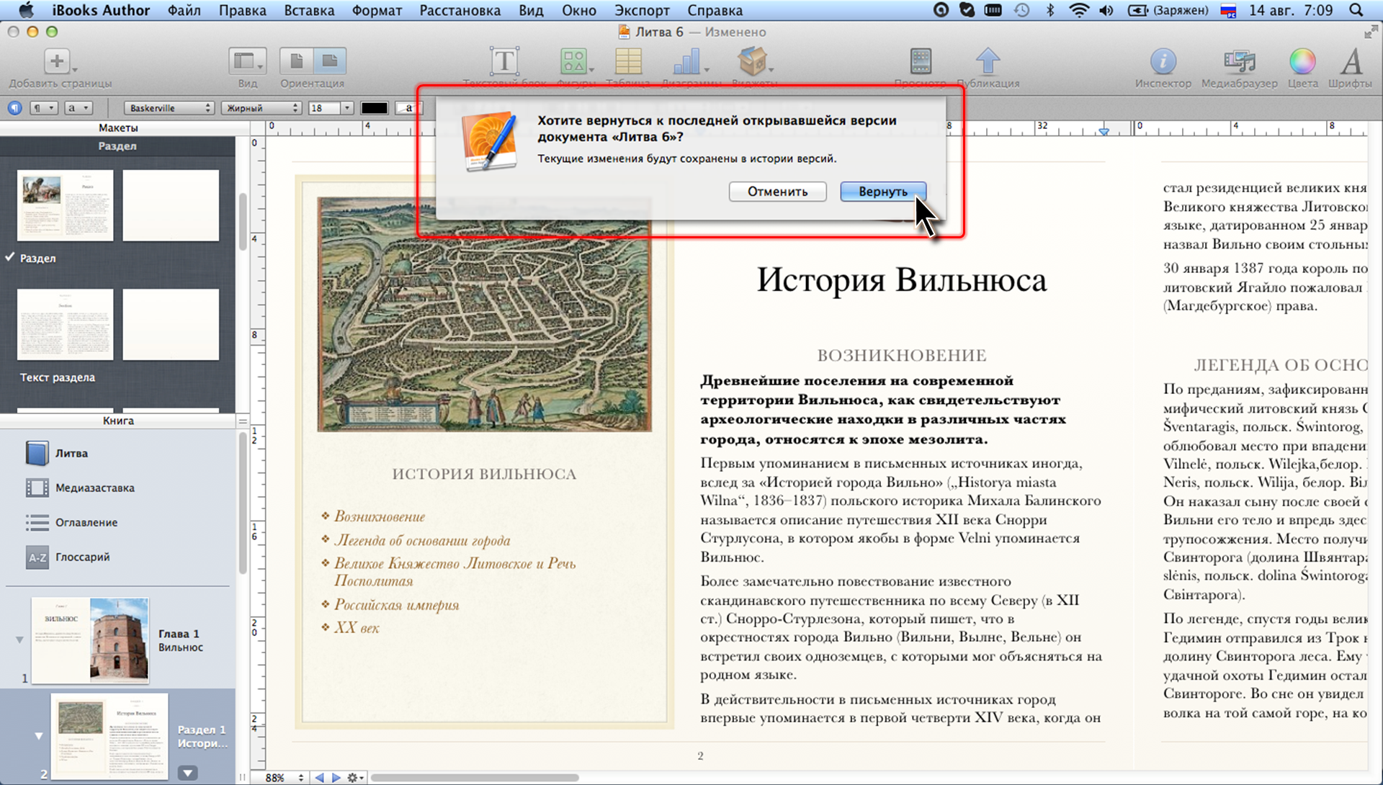1383x785 pixels.
Task: Click the Вернуть button in dialog
Action: click(882, 192)
